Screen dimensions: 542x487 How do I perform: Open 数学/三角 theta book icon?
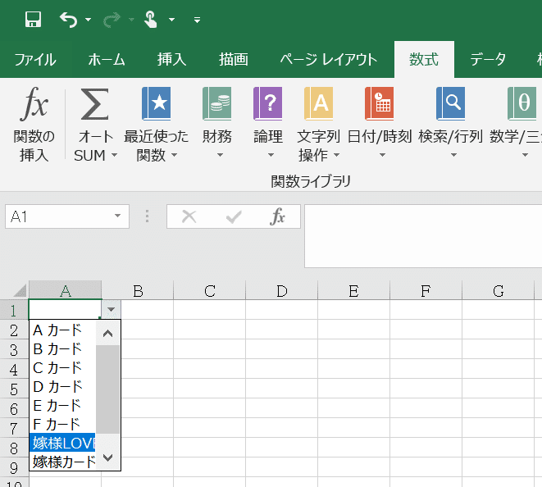pos(522,103)
